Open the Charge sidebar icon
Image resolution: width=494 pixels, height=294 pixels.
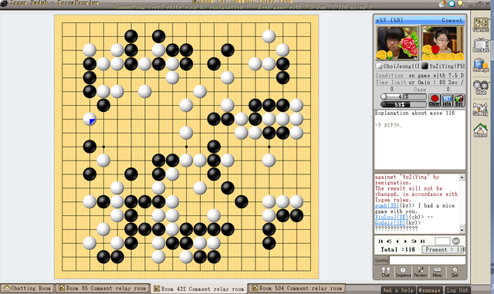tap(481, 66)
